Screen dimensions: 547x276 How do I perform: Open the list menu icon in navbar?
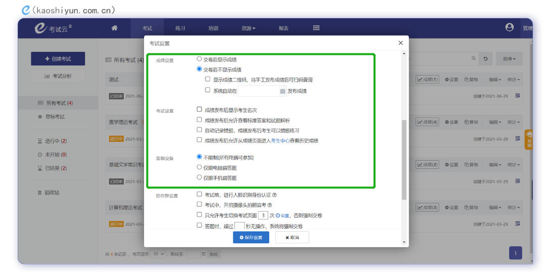pos(316,28)
